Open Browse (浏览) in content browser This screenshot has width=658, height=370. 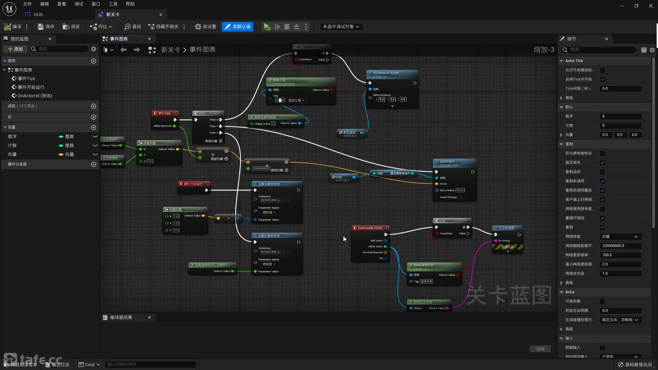pyautogui.click(x=71, y=27)
